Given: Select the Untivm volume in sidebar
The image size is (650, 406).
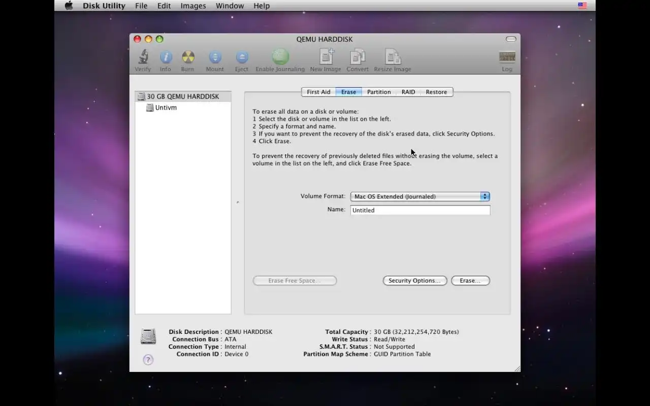Looking at the screenshot, I should 183,108.
